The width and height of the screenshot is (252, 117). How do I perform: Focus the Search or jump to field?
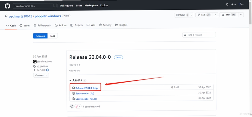coord(35,6)
